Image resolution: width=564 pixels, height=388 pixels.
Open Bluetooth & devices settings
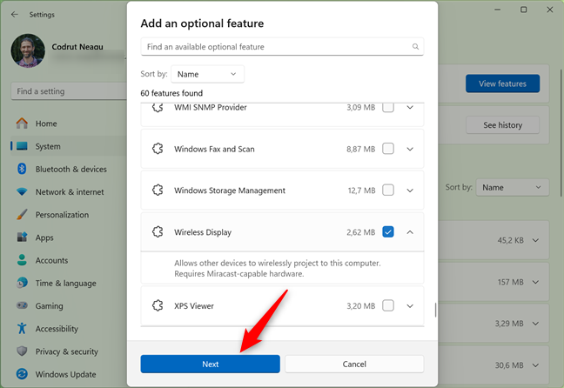69,169
